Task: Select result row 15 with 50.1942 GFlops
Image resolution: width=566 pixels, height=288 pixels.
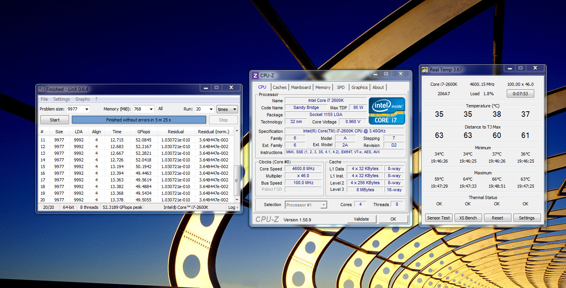Action: [x=136, y=167]
